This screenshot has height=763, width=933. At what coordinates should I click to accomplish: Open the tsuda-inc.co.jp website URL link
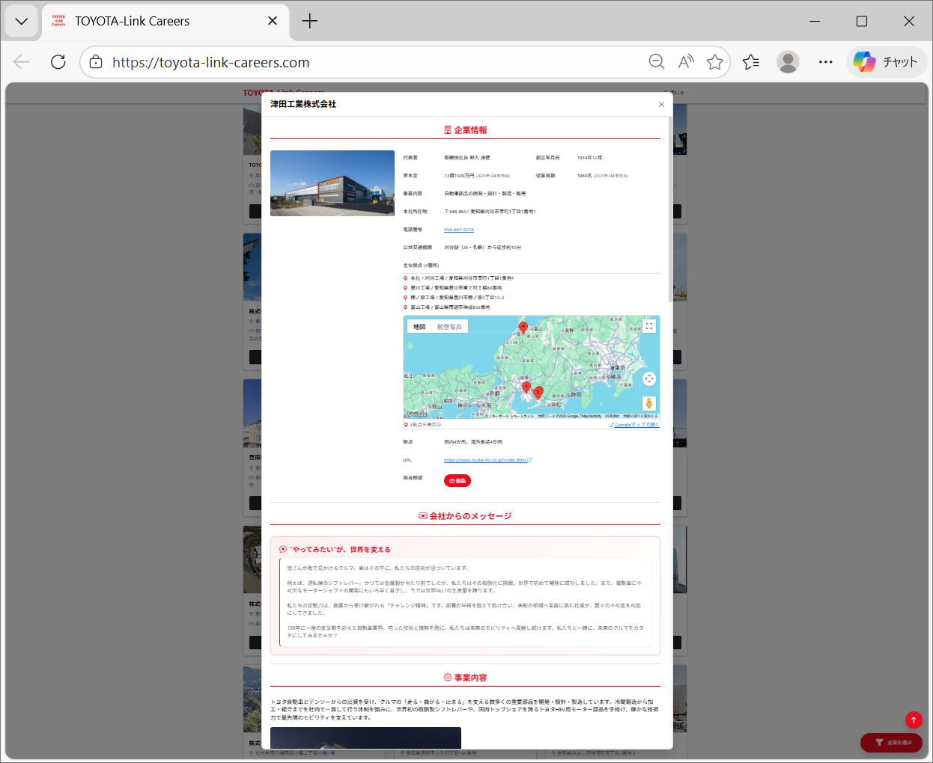click(487, 460)
